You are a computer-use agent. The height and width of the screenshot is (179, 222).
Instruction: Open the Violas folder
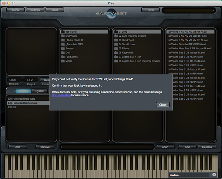84,61
